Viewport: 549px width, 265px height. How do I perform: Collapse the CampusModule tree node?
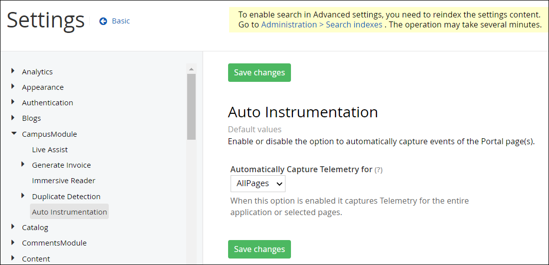[x=13, y=134]
